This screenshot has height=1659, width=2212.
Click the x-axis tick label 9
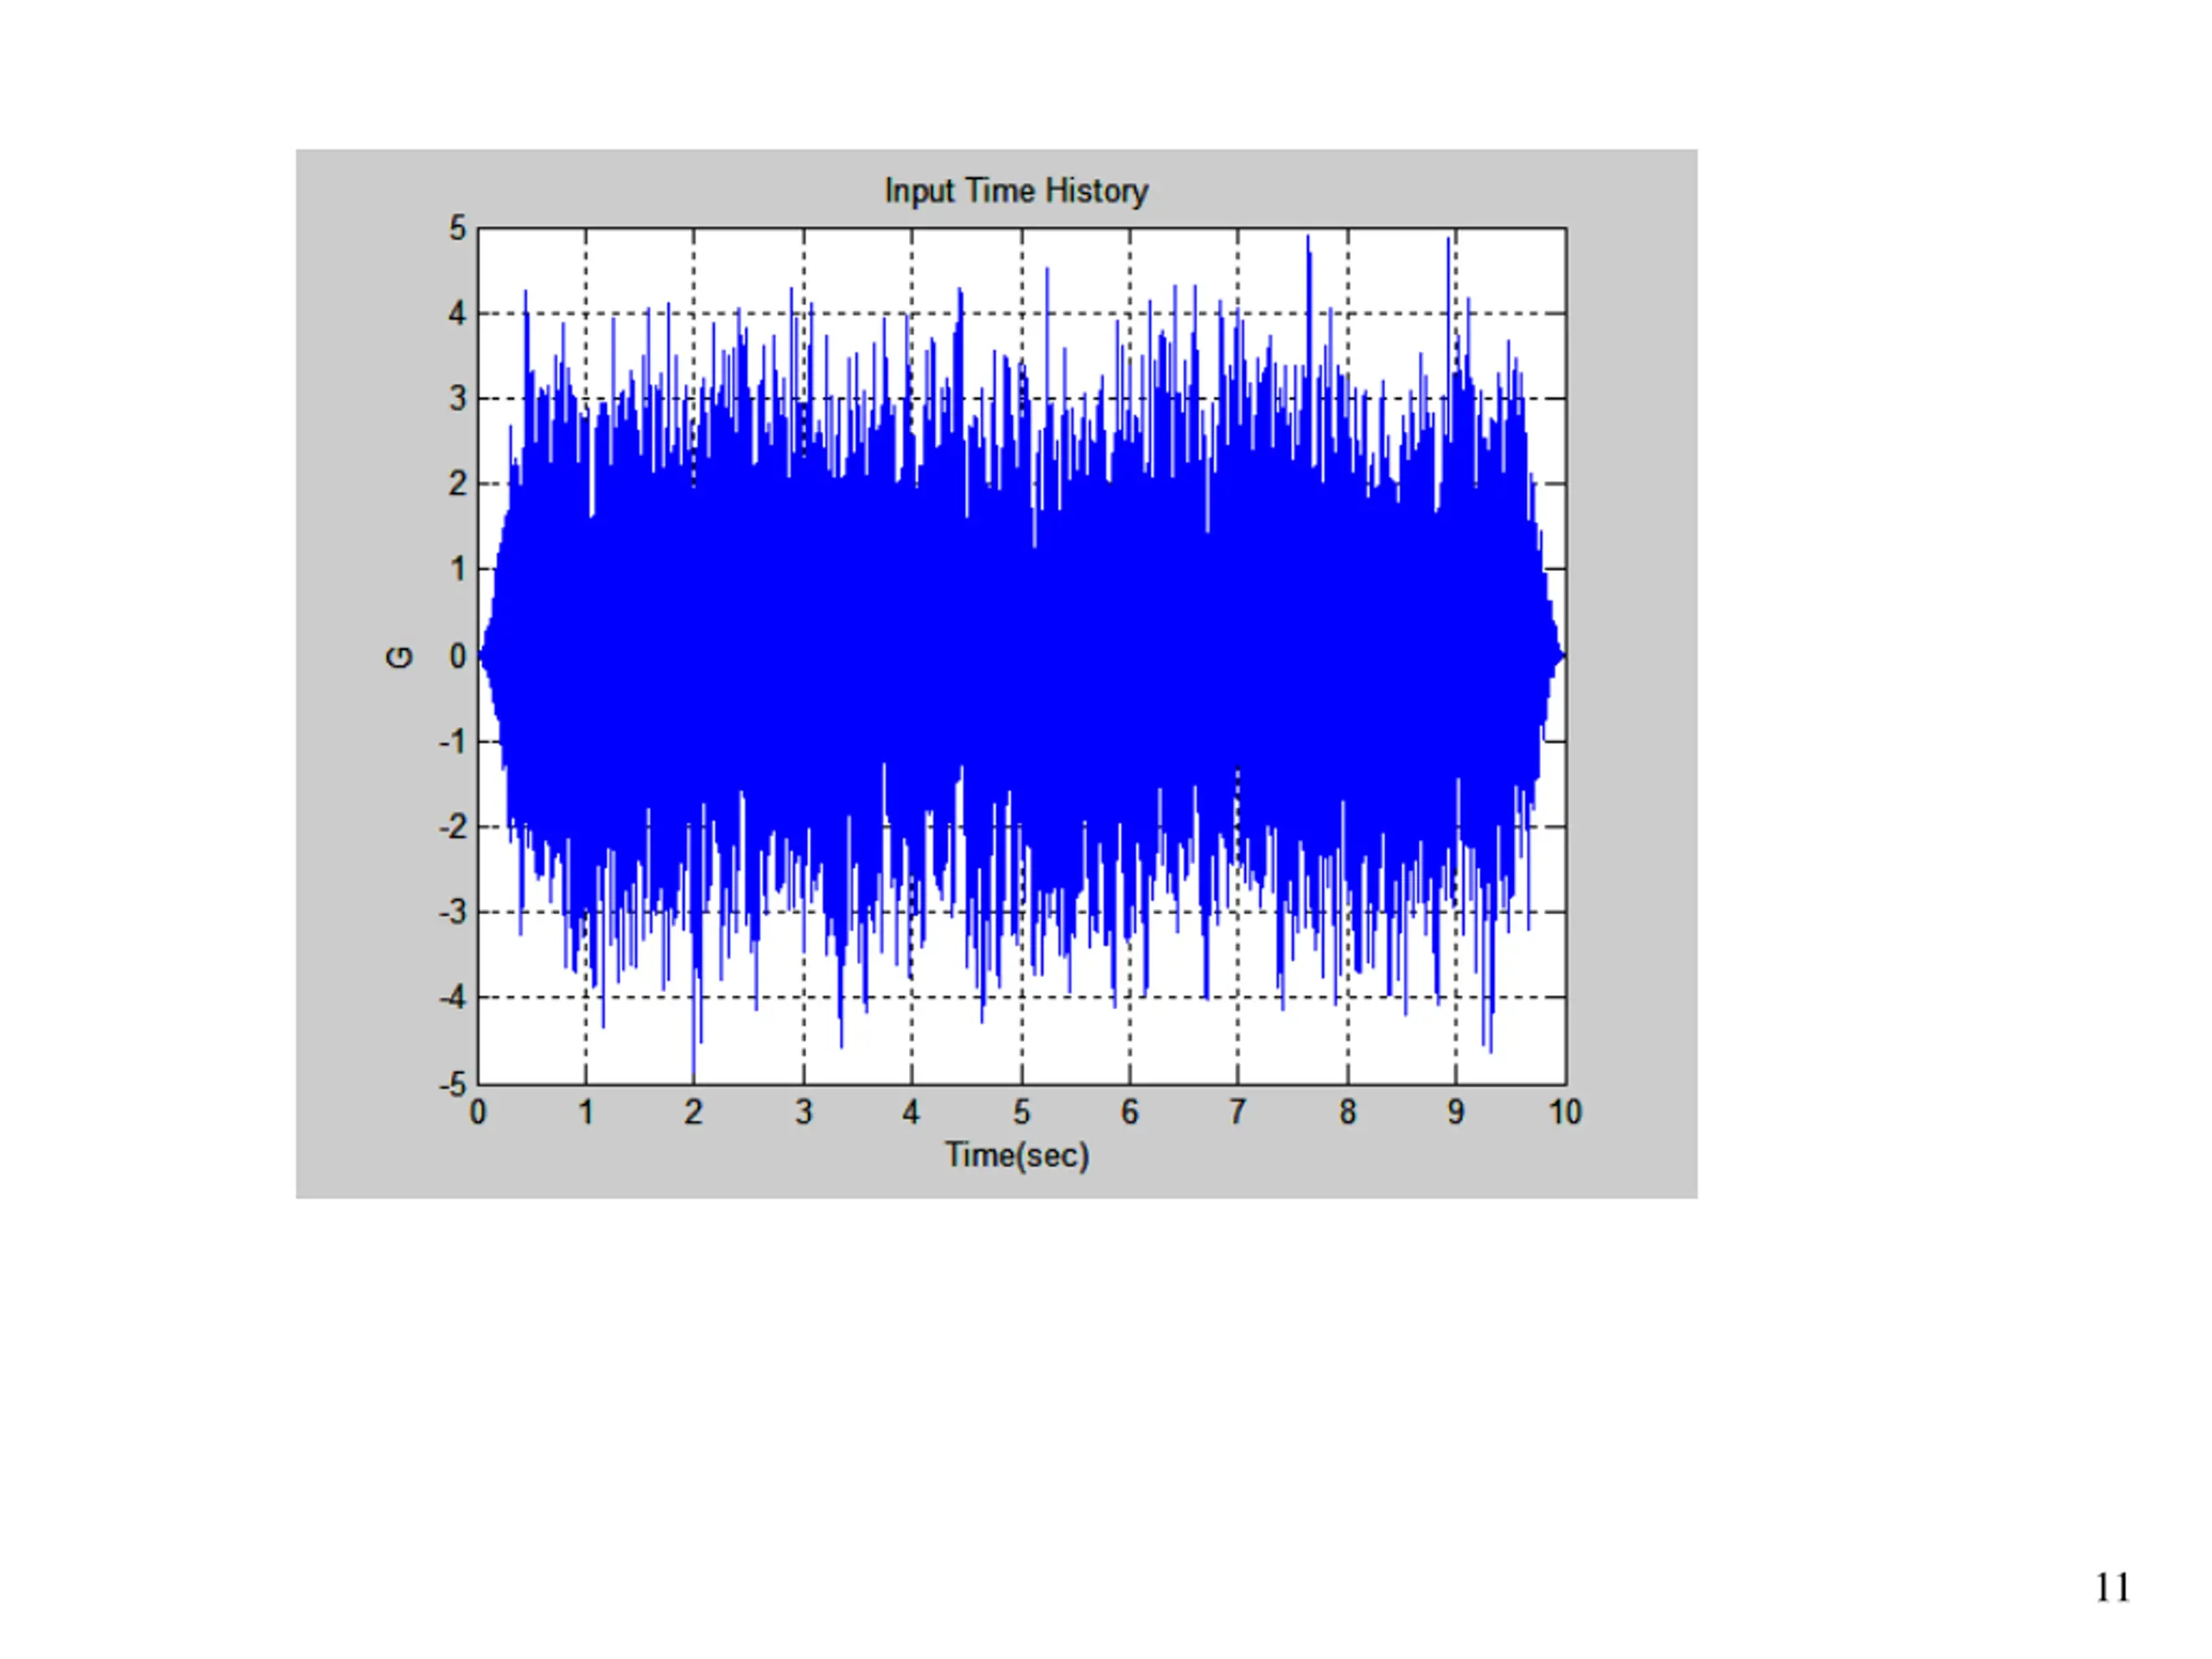tap(1456, 1112)
